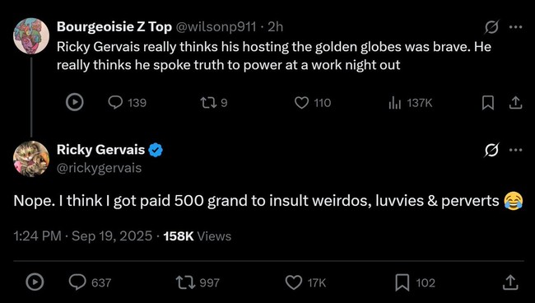The height and width of the screenshot is (303, 535).
Task: Click the Grok icon beside Ricky Gervais
Action: (x=491, y=150)
